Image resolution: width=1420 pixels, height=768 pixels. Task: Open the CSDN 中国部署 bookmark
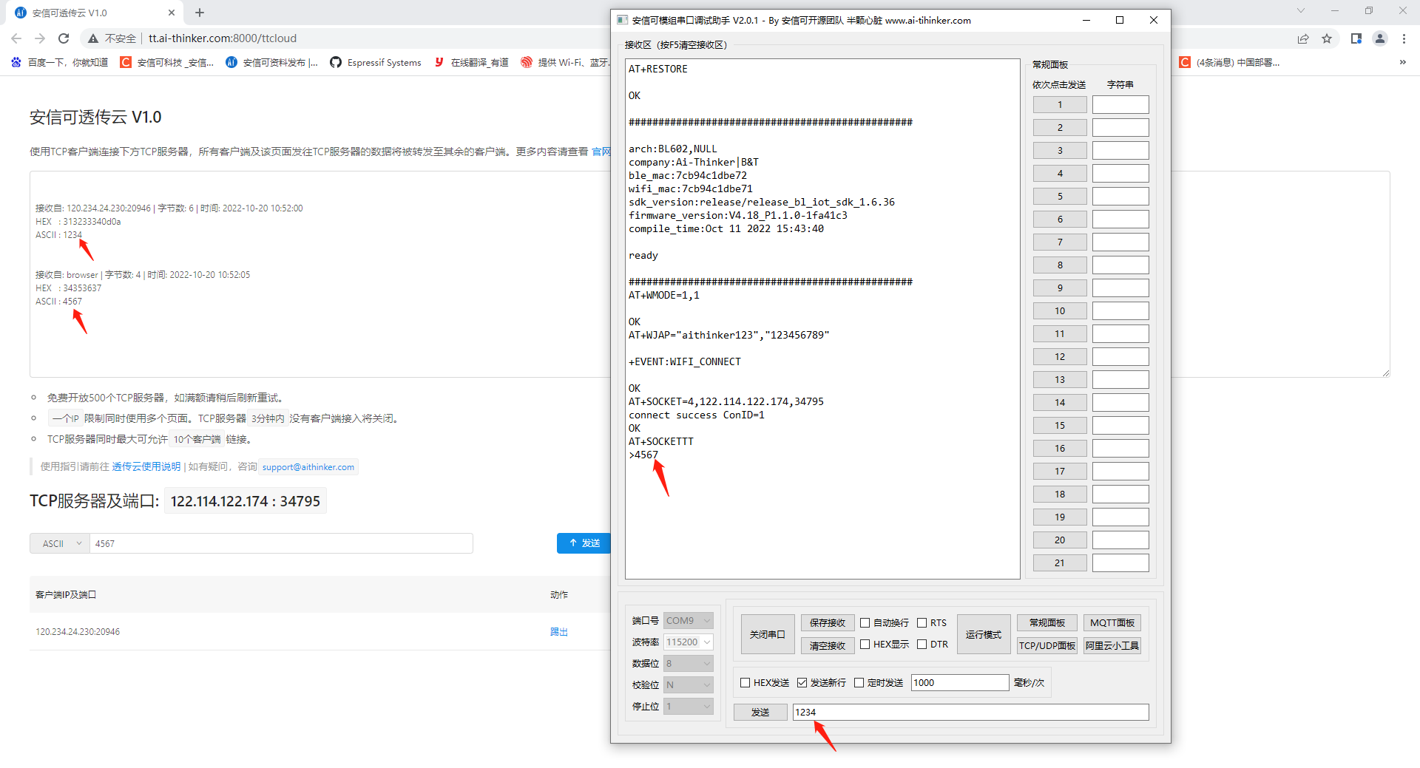[x=1229, y=62]
